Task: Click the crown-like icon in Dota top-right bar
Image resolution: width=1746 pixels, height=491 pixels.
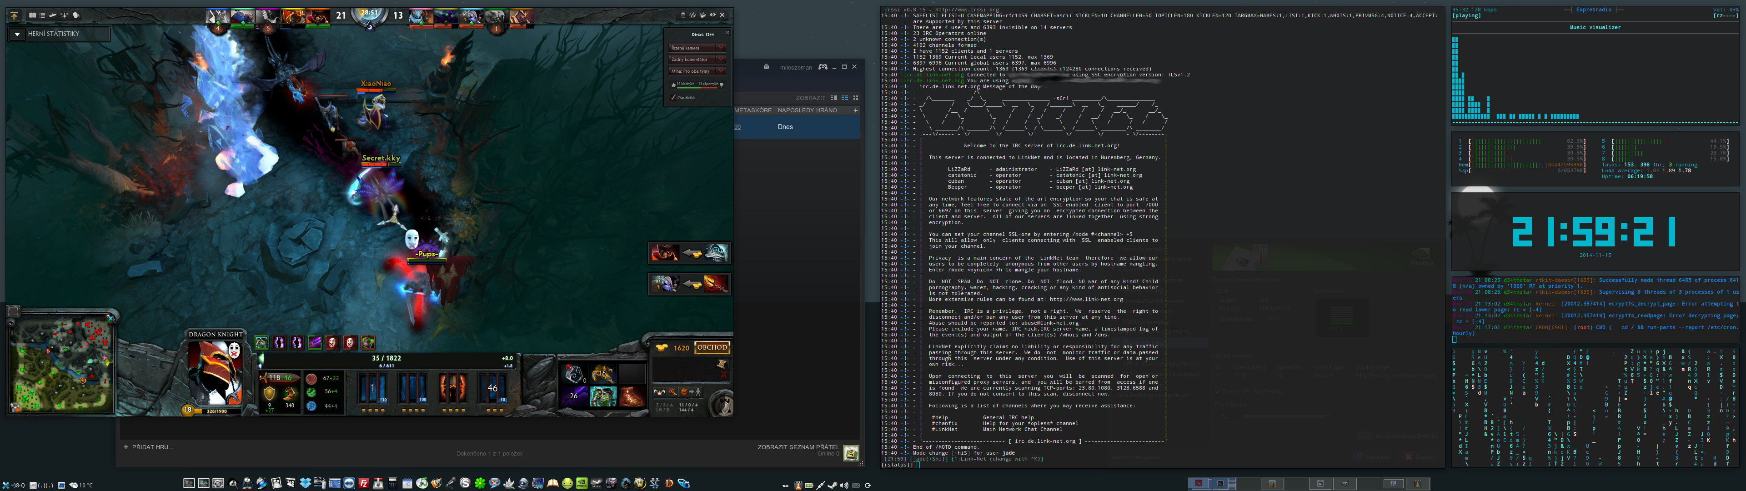Action: point(703,15)
